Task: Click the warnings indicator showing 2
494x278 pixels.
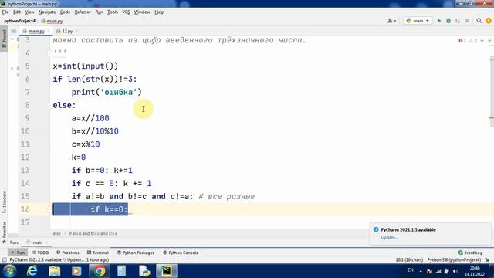Action: pos(473,41)
